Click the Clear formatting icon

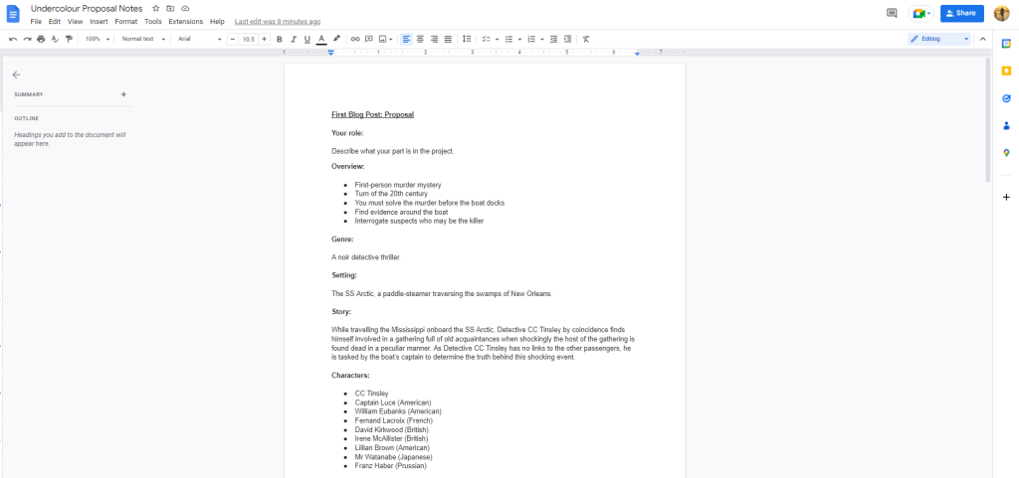tap(586, 39)
